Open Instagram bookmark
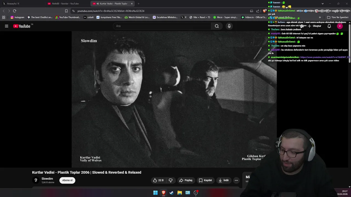The image size is (351, 197). tap(17, 17)
